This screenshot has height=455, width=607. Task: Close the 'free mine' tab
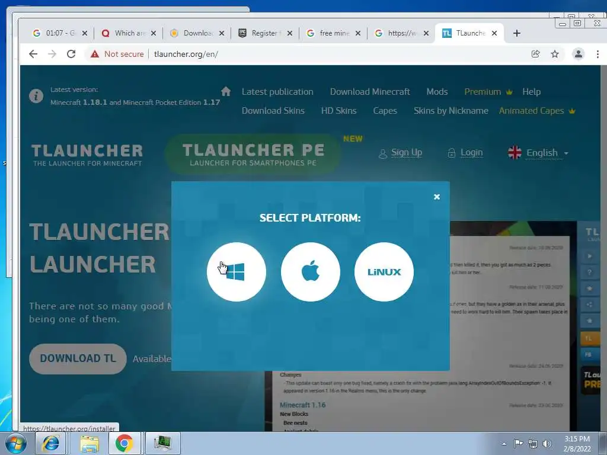click(x=358, y=33)
